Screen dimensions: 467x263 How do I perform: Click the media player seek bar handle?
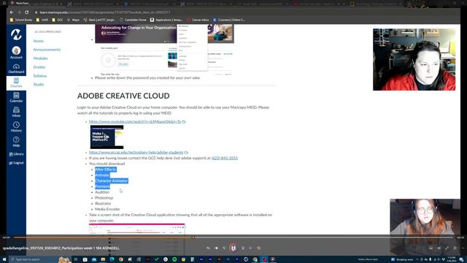pyautogui.click(x=193, y=237)
